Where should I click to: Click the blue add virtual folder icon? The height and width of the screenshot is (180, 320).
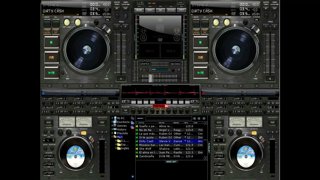pyautogui.click(x=132, y=123)
